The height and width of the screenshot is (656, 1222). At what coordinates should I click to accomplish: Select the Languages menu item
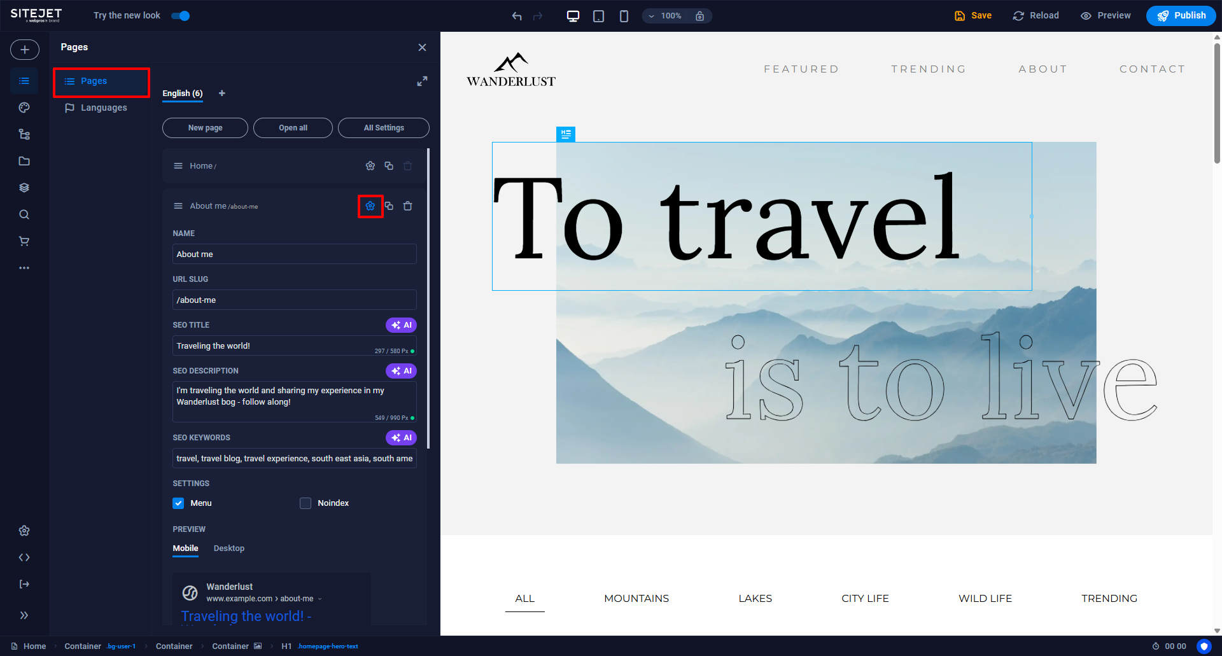[96, 108]
